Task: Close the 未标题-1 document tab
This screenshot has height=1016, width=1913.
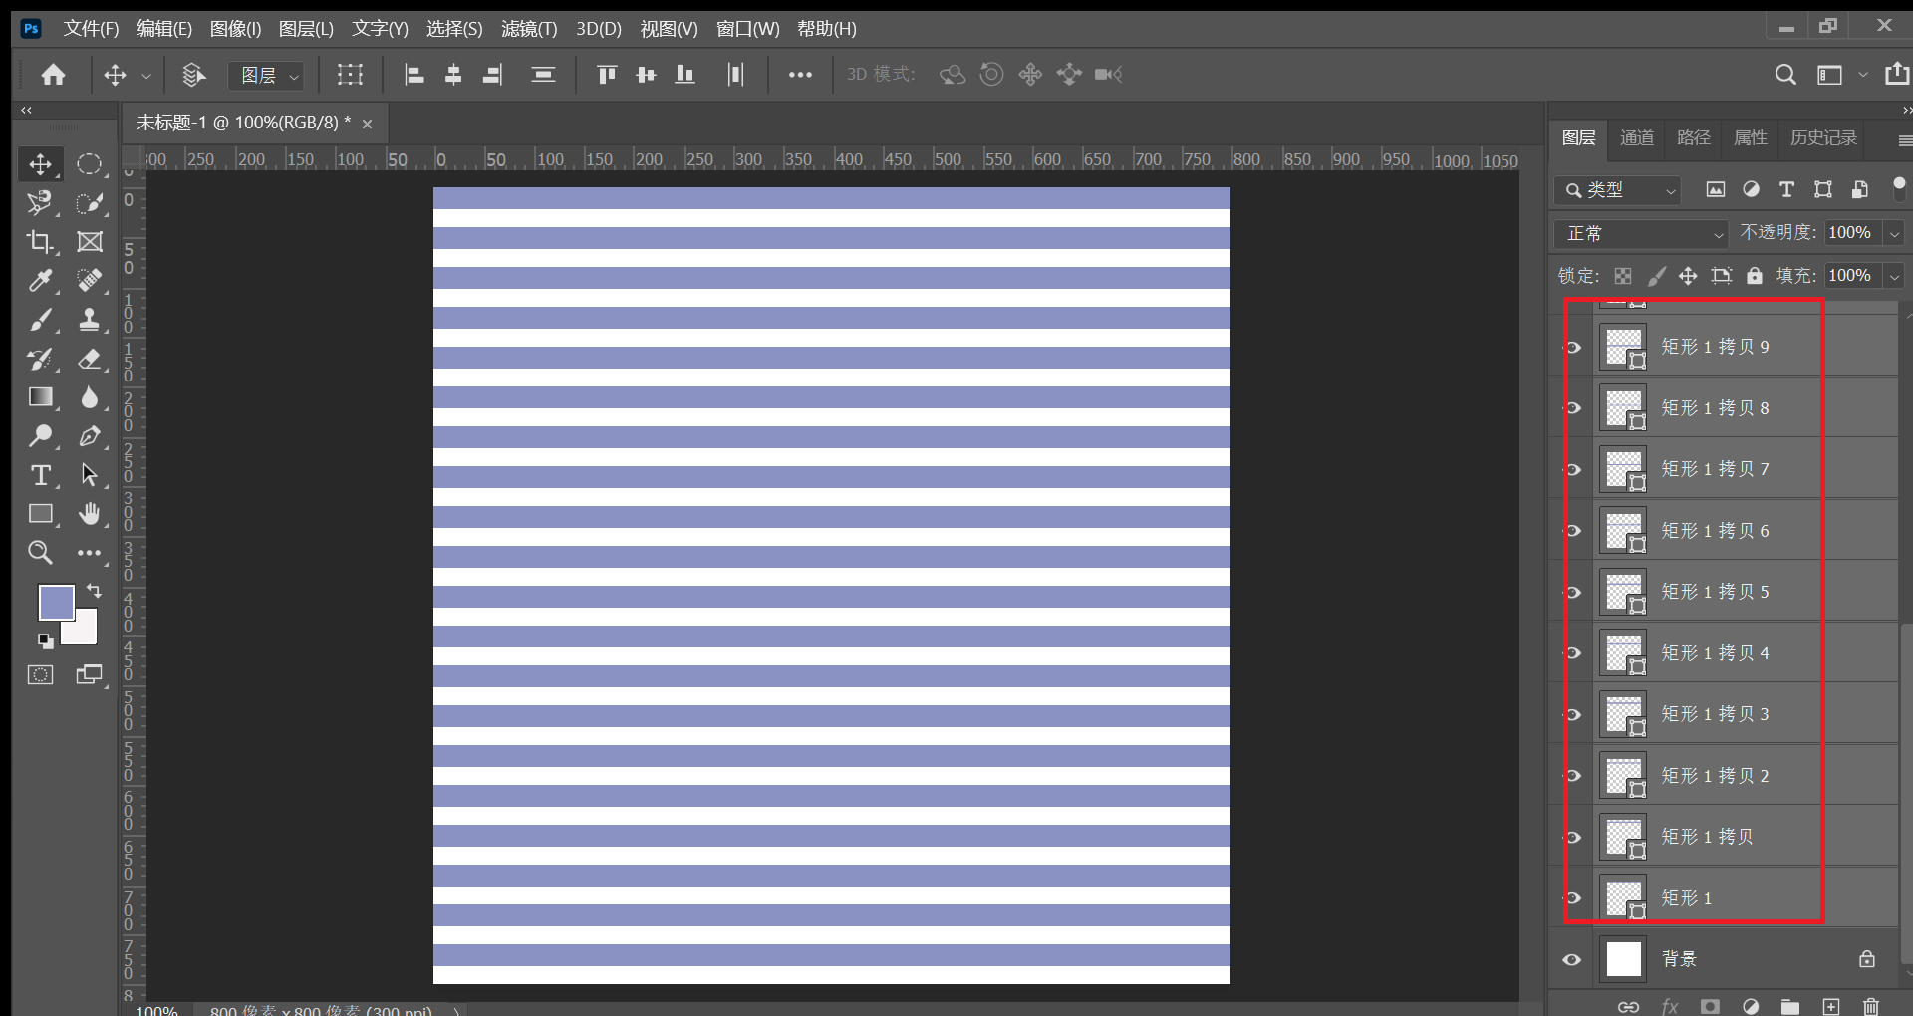Action: click(367, 125)
